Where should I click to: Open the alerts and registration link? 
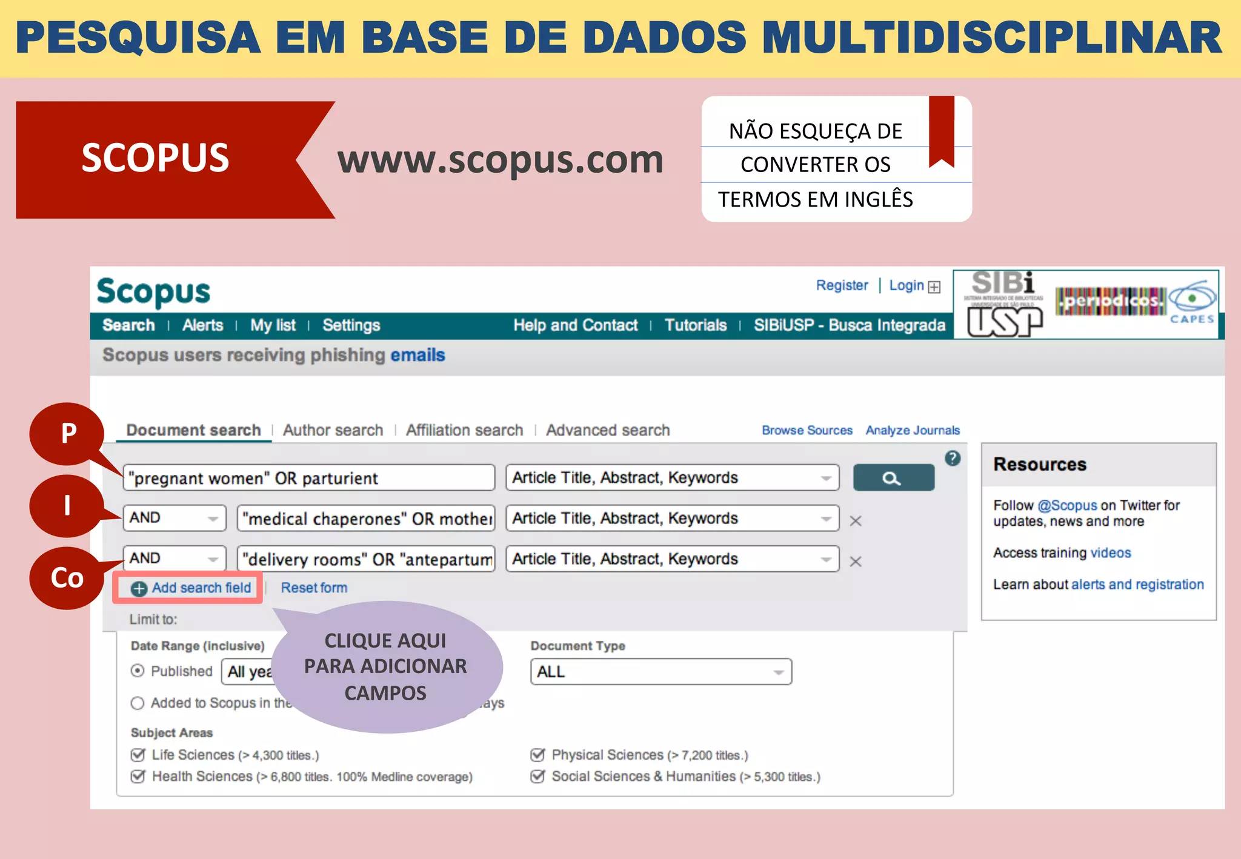[1137, 585]
